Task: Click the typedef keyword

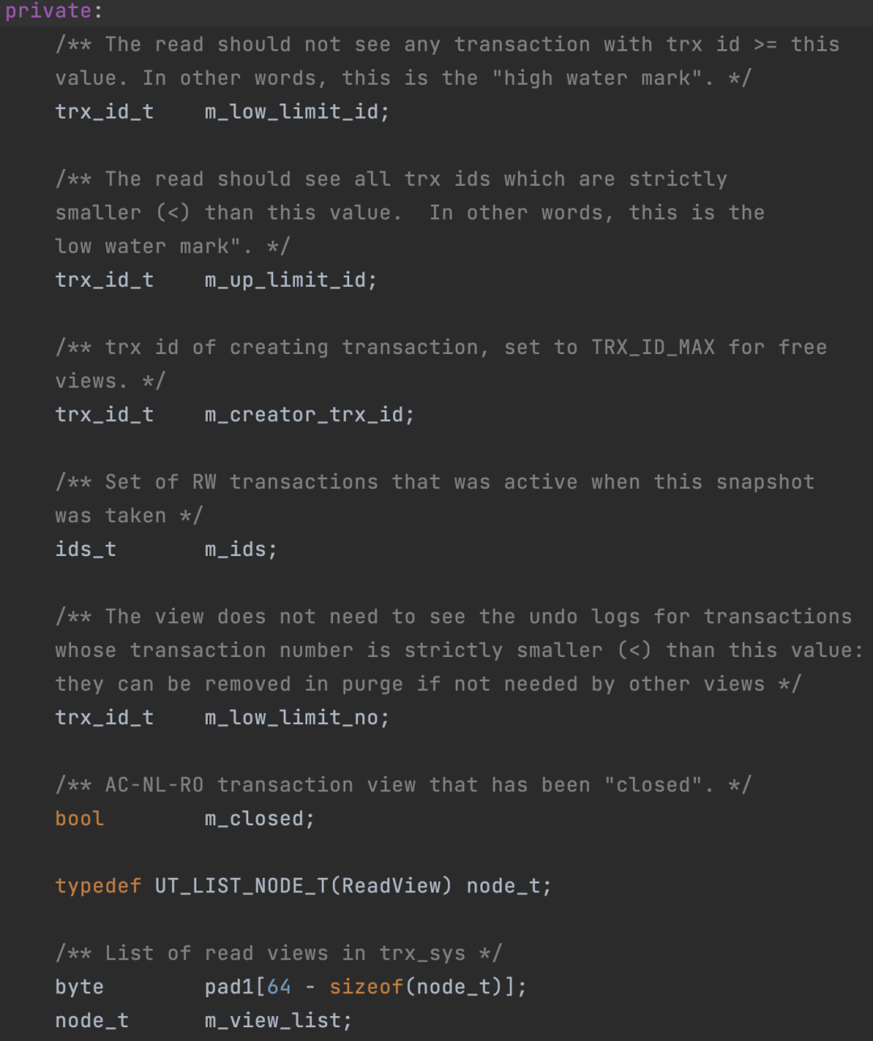Action: click(98, 886)
